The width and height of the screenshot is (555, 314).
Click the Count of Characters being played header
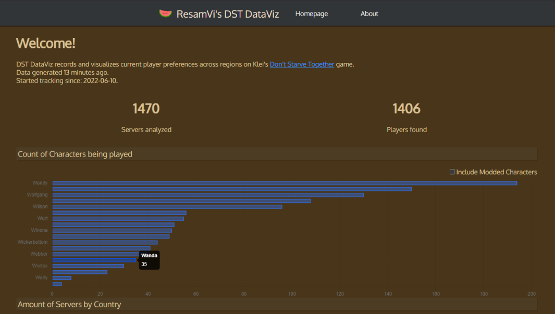[x=75, y=154]
